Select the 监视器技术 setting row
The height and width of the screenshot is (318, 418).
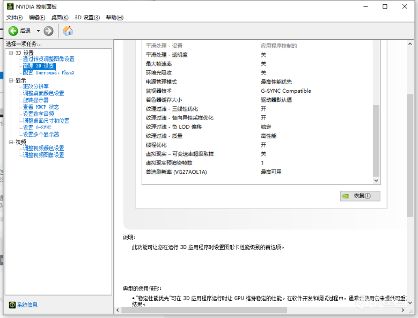click(258, 91)
